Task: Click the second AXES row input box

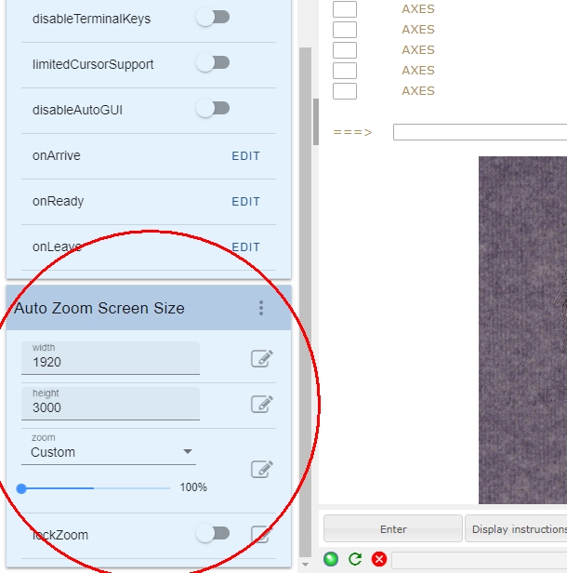Action: [345, 30]
